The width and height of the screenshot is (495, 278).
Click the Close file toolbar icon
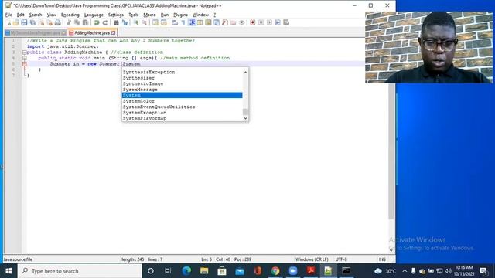click(41, 22)
